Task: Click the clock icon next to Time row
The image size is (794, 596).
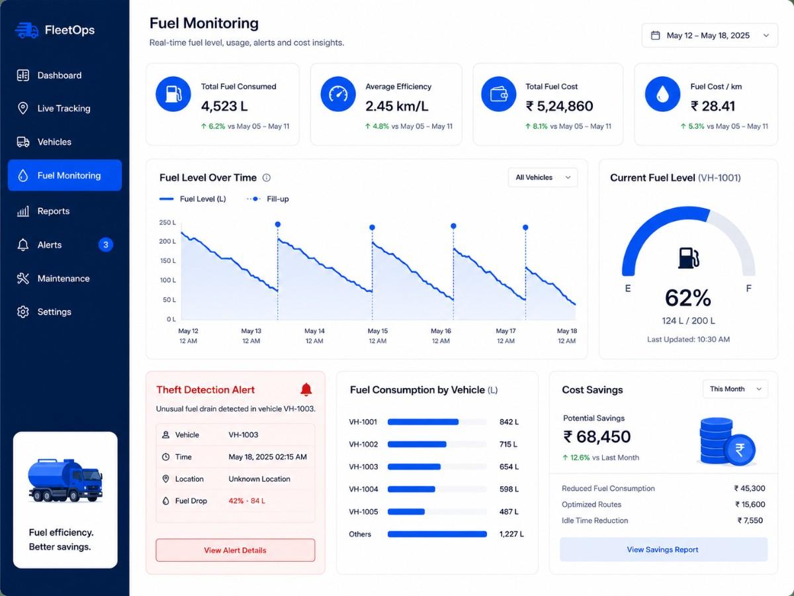Action: pos(165,457)
